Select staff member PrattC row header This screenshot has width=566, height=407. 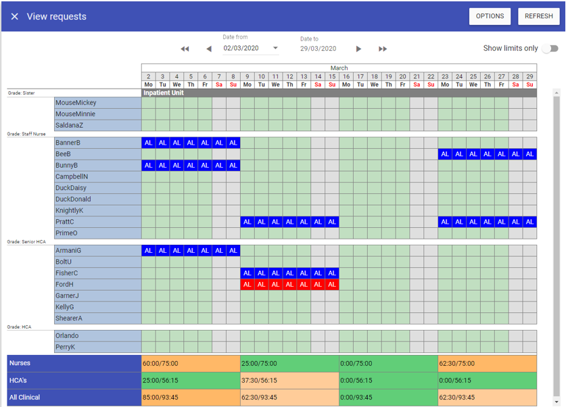(98, 222)
